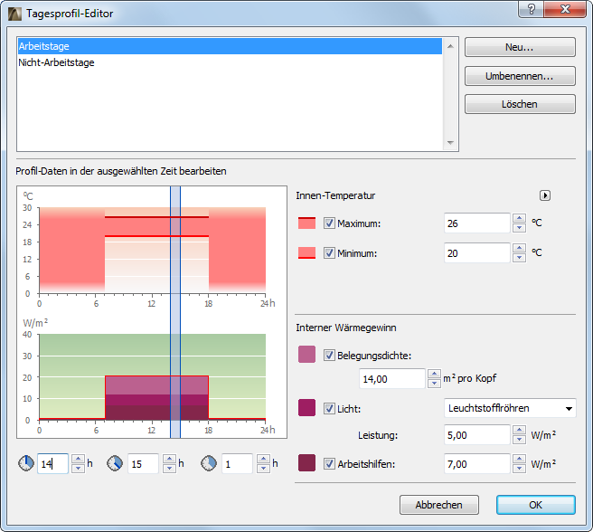Cancel with the Abbrechen button

tap(439, 505)
